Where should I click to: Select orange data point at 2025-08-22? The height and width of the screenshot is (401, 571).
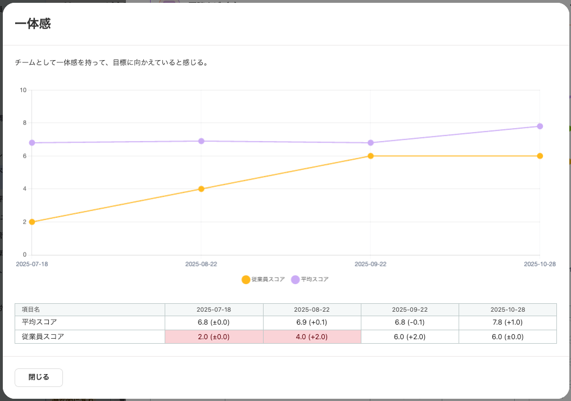[201, 189]
